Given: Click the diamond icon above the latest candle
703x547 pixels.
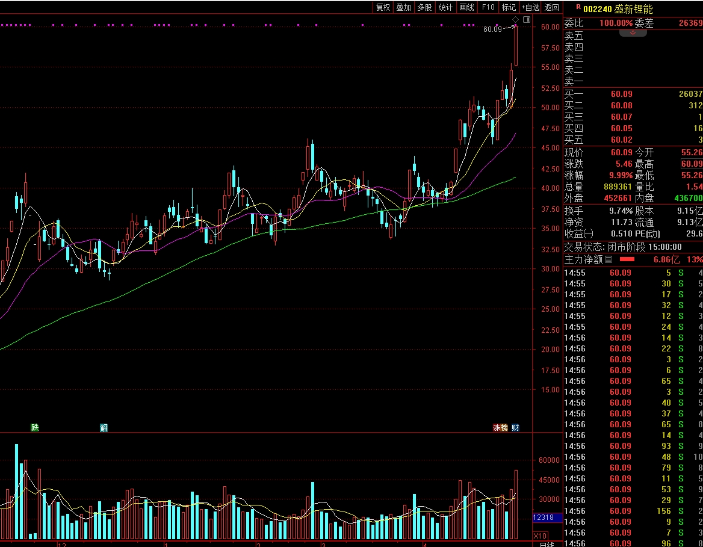Looking at the screenshot, I should pos(515,20).
